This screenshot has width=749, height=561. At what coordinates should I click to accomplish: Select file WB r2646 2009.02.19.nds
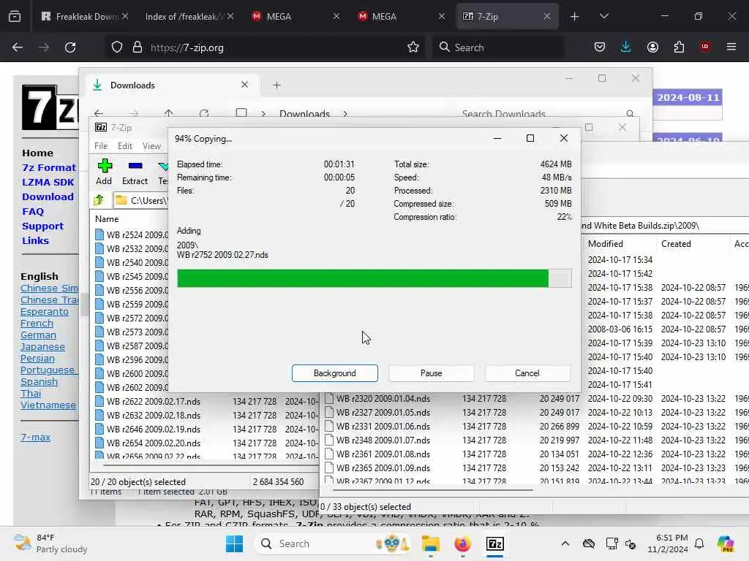point(154,429)
